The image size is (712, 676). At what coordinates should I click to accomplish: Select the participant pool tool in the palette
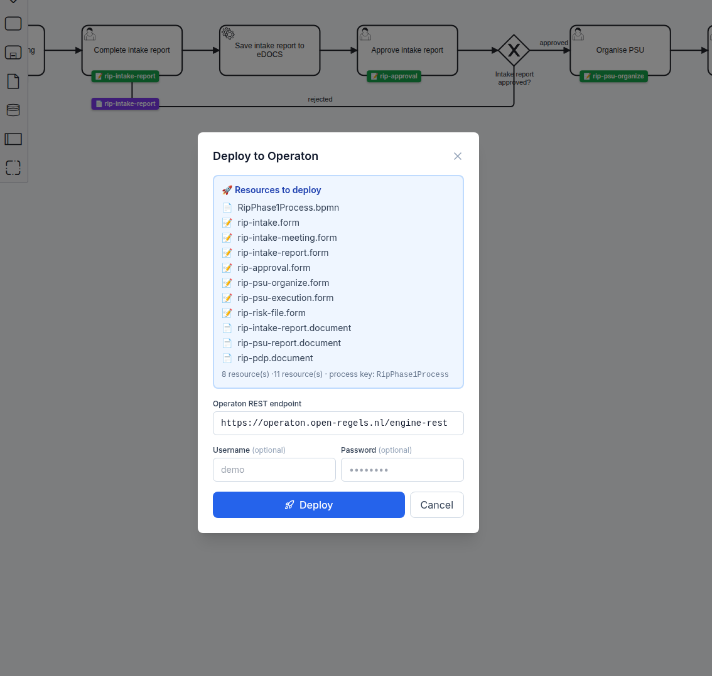click(13, 139)
